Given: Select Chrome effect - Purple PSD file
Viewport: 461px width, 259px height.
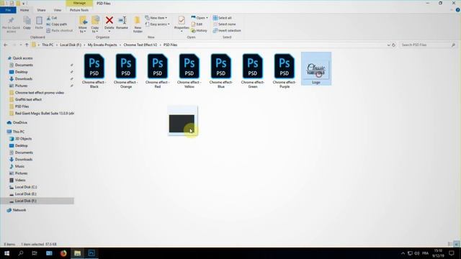Looking at the screenshot, I should (x=285, y=71).
